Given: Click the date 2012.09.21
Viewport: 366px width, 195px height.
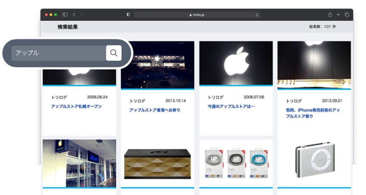Looking at the screenshot, I should (332, 101).
